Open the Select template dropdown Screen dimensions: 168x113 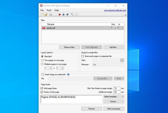tap(114, 97)
